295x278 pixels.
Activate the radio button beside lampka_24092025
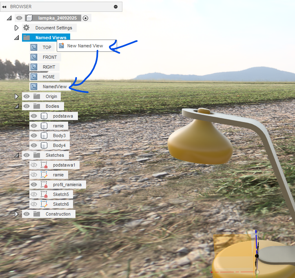85,18
